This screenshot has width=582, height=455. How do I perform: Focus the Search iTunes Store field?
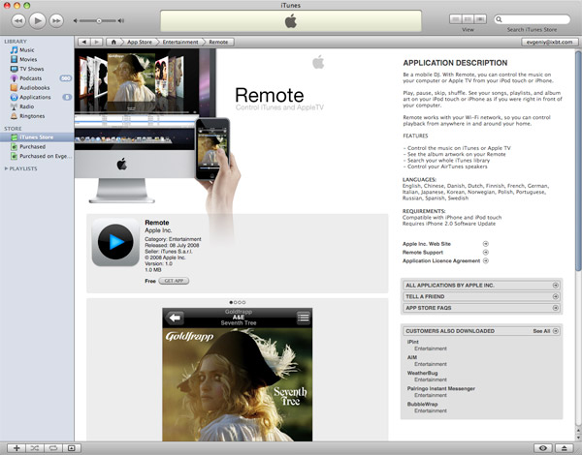click(532, 19)
